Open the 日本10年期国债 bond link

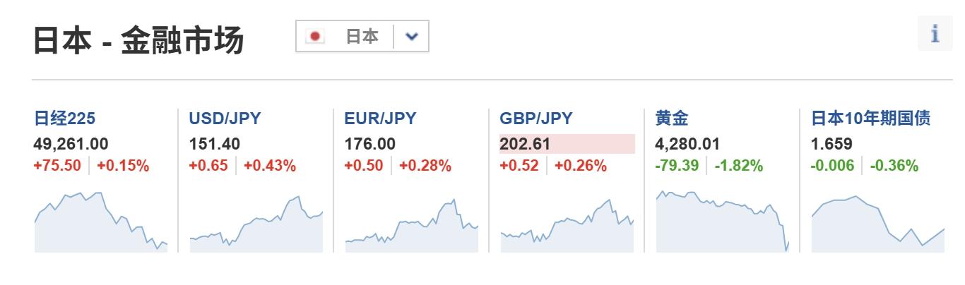tap(870, 119)
